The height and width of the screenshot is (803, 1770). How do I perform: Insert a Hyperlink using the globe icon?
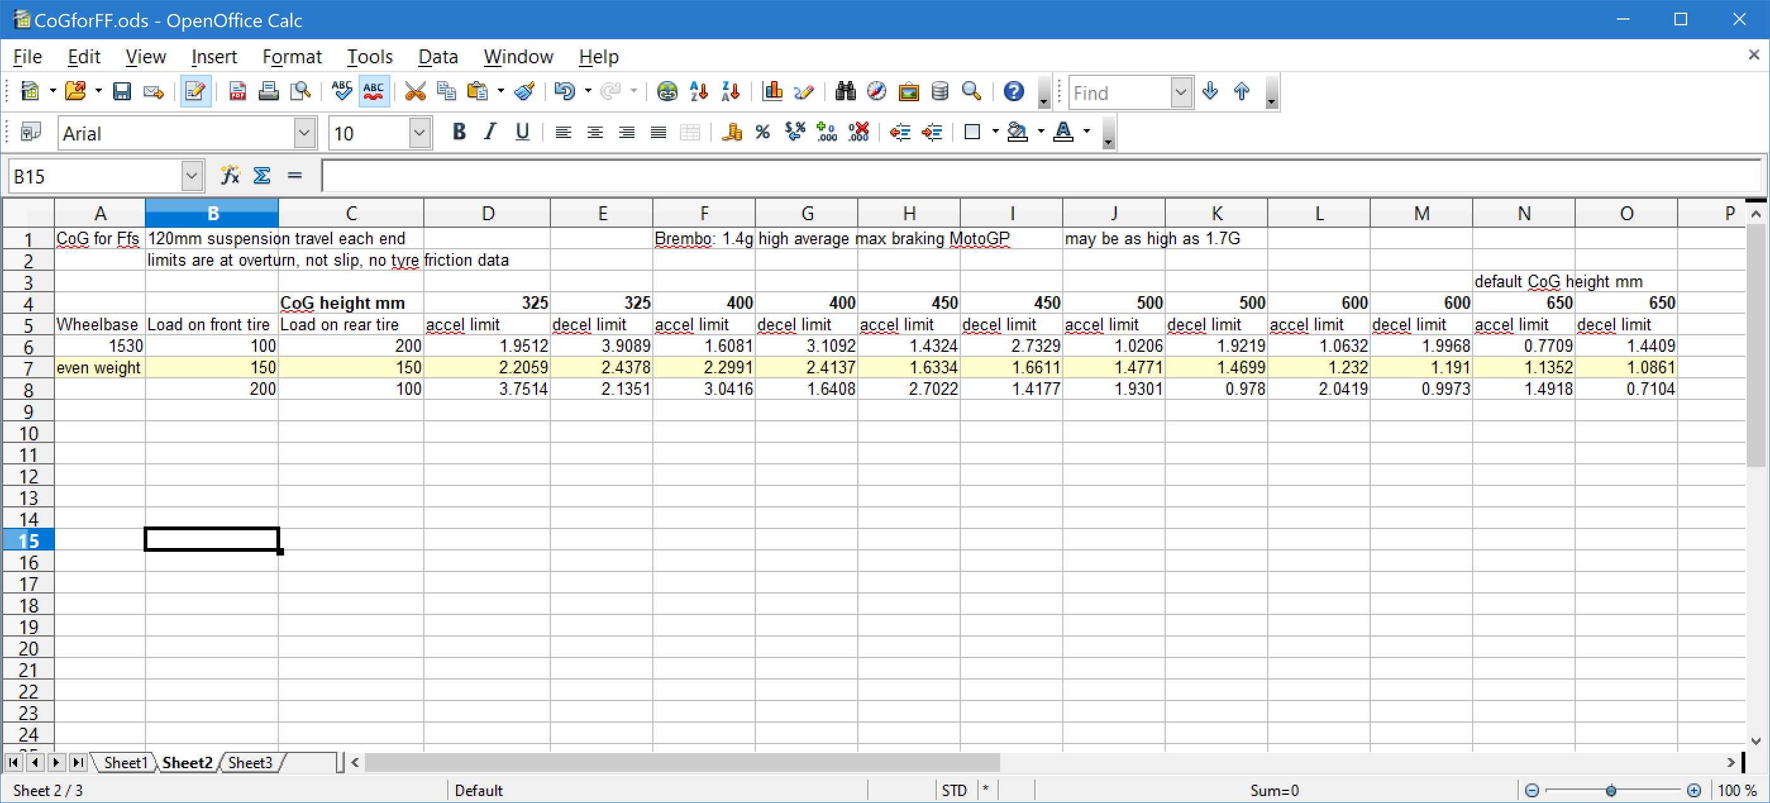(667, 92)
